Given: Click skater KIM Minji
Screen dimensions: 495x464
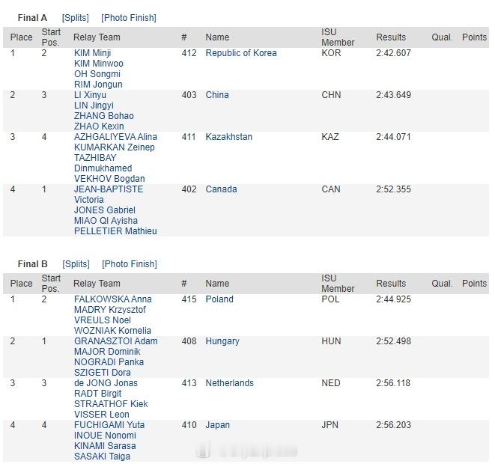Looking at the screenshot, I should pyautogui.click(x=93, y=53).
